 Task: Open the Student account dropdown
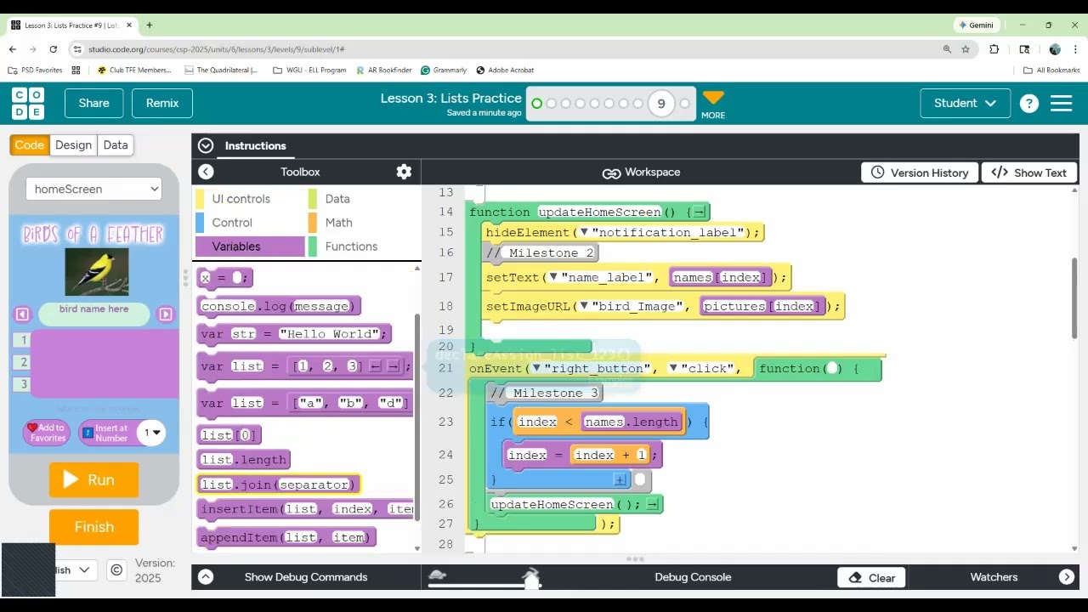click(965, 103)
